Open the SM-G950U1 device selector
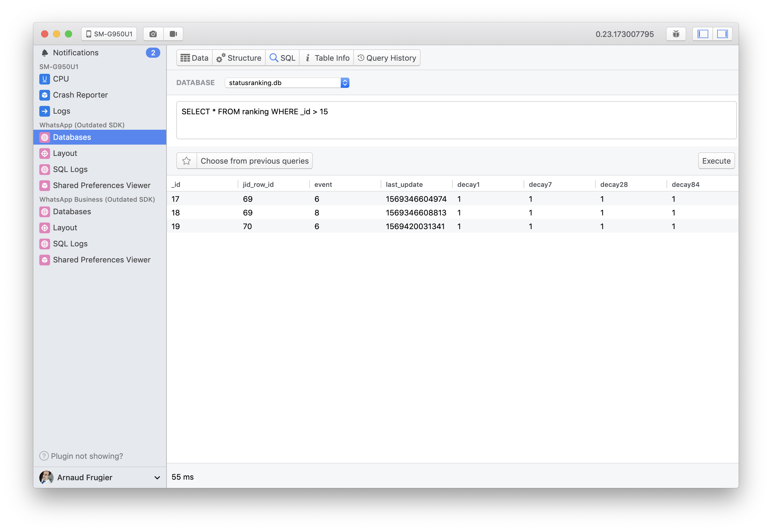Viewport: 772px width, 532px height. (108, 34)
